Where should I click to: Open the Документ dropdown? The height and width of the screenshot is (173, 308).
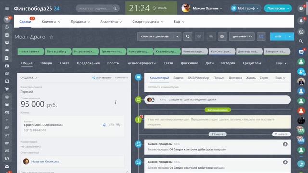(242, 37)
